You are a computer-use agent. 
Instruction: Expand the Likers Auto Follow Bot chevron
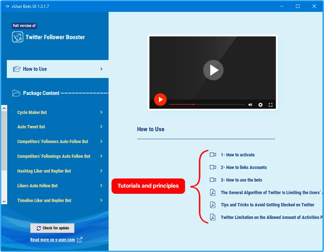click(x=101, y=185)
